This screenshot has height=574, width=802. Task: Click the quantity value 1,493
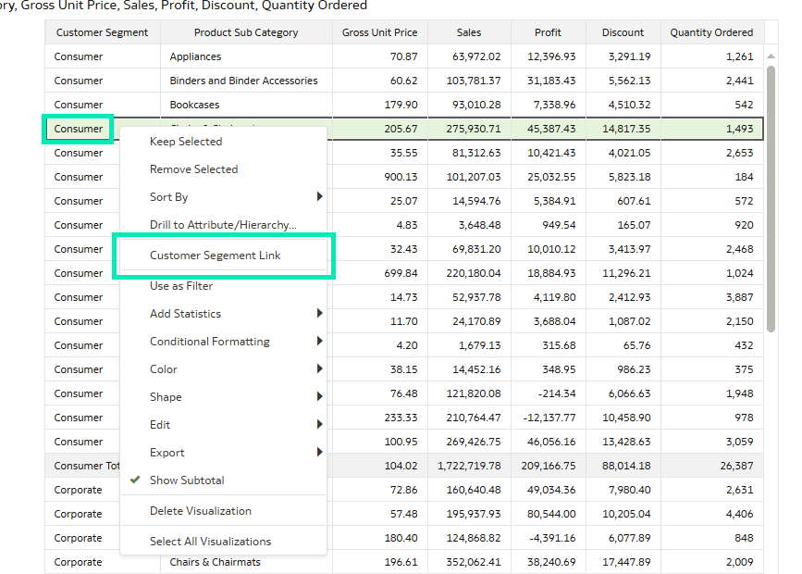click(740, 129)
